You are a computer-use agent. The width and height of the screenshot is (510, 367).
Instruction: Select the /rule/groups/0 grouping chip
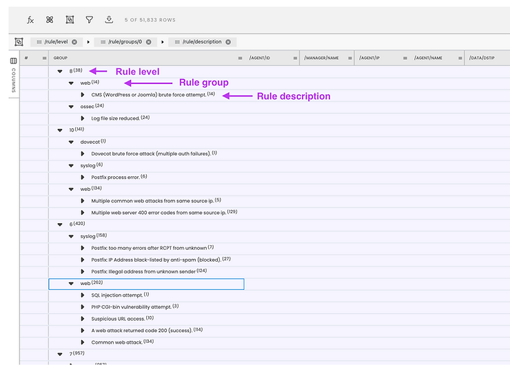[125, 42]
